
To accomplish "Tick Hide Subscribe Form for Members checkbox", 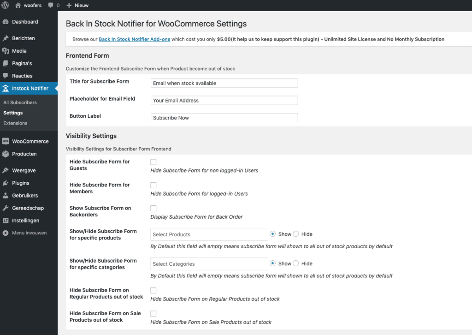I will click(x=153, y=185).
